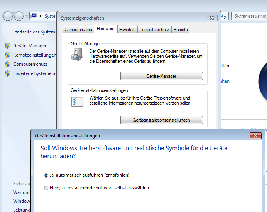Screen dimensions: 267x212
Task: Open the recent pages dropdown arrow beside navigation buttons
Action: click(x=26, y=17)
